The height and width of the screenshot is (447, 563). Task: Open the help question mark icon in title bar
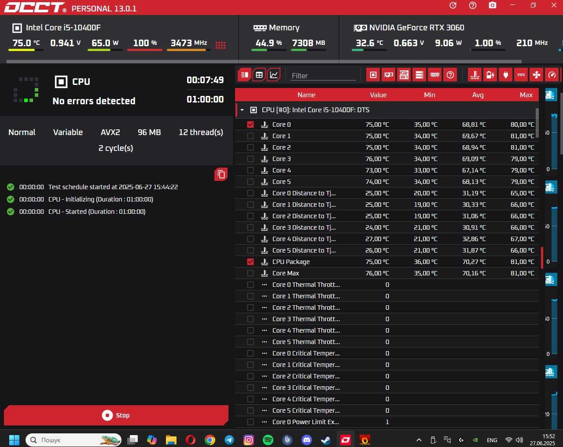[473, 5]
